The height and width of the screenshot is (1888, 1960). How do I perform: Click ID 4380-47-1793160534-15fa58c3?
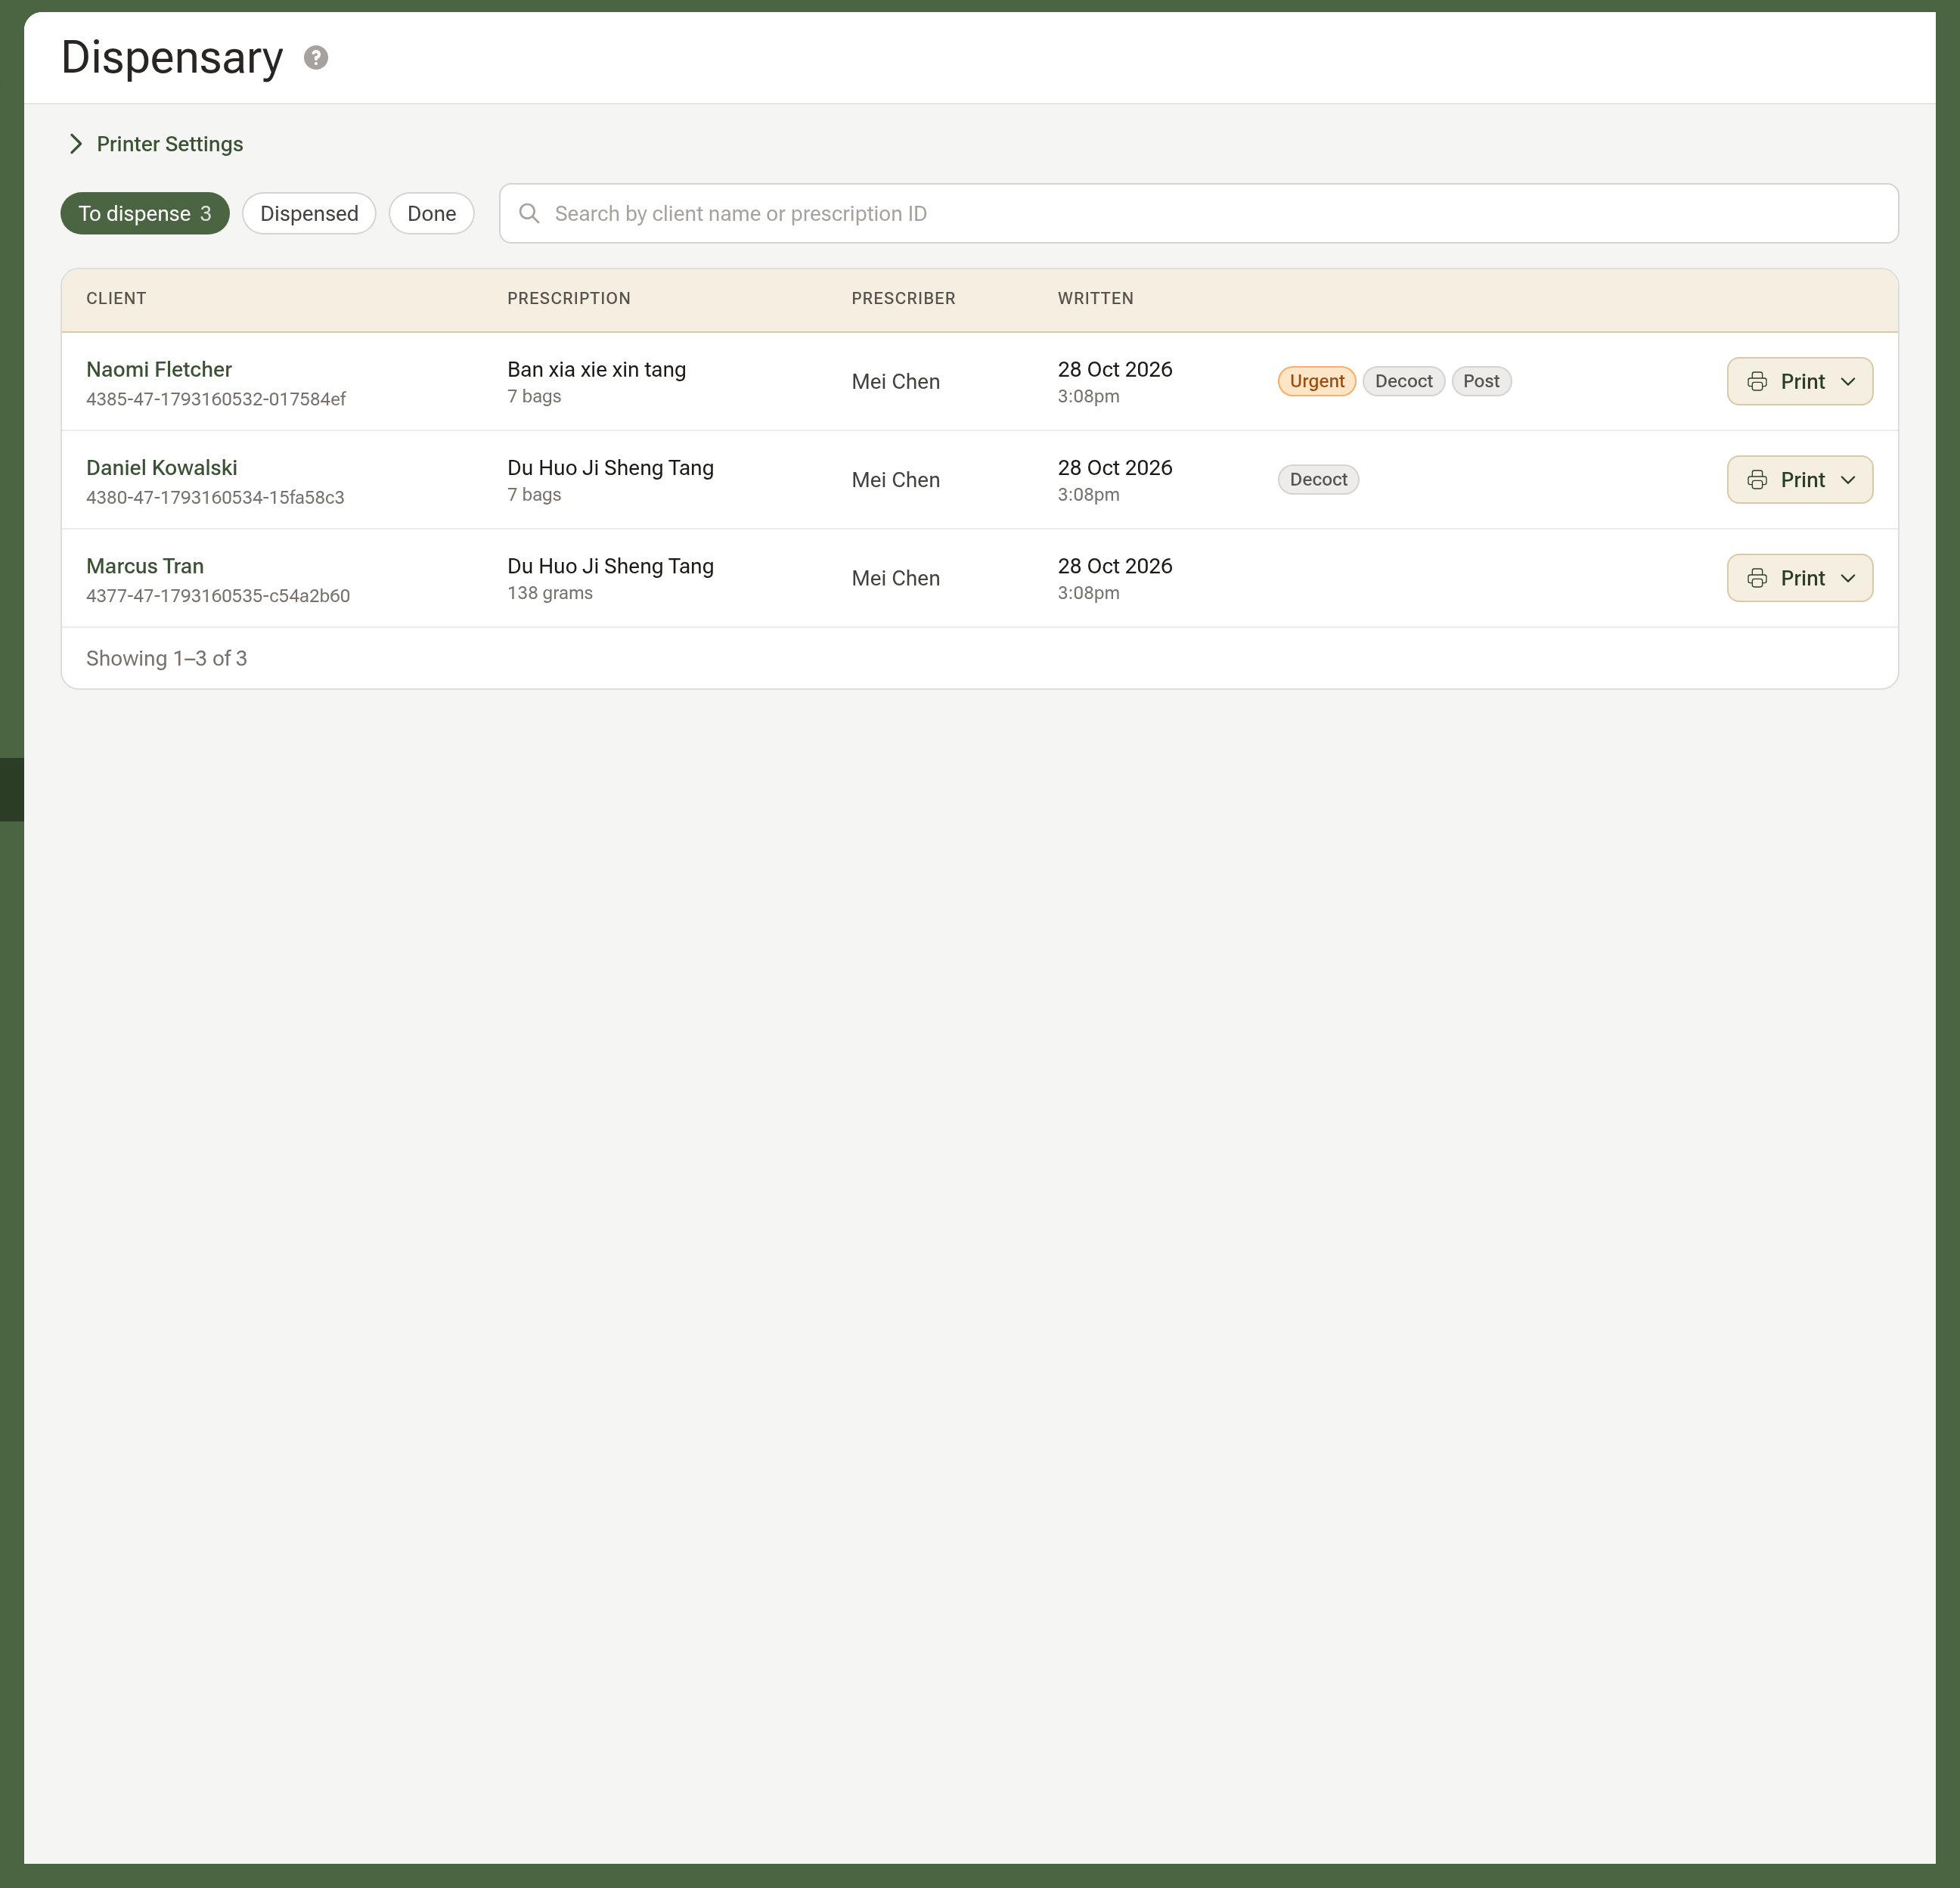(215, 497)
